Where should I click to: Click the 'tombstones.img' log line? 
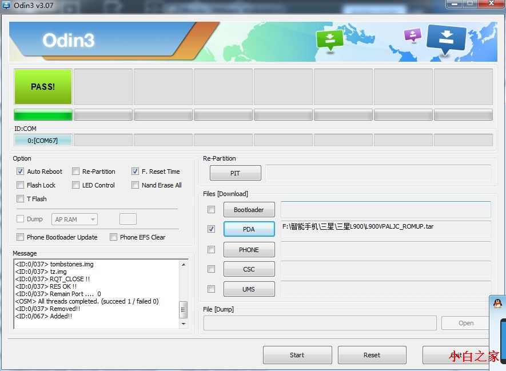click(54, 264)
